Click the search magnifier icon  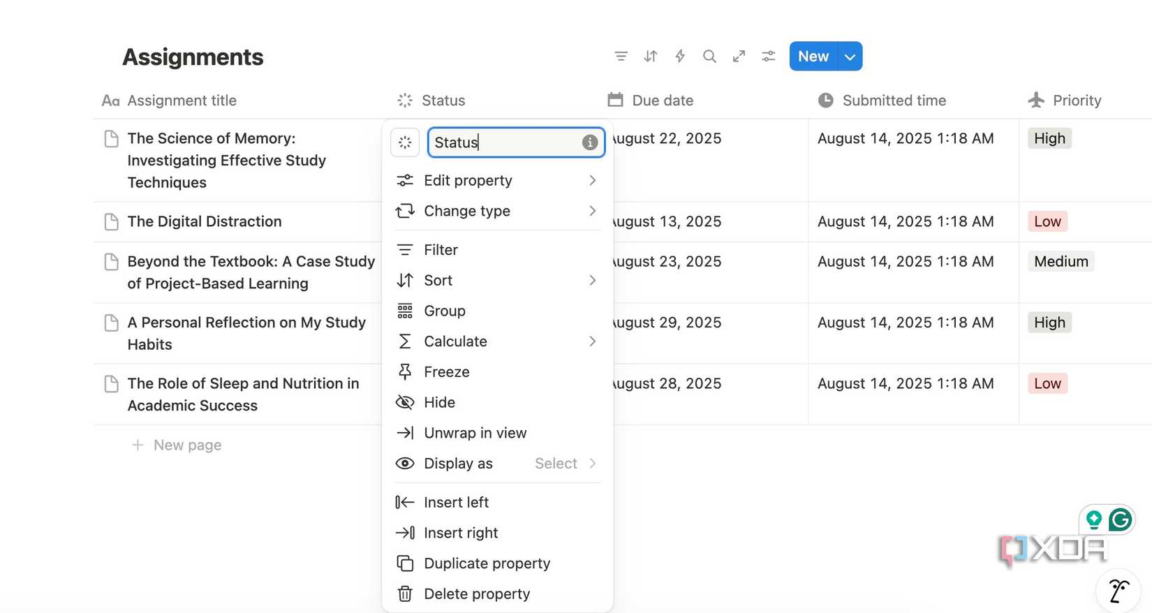point(709,57)
